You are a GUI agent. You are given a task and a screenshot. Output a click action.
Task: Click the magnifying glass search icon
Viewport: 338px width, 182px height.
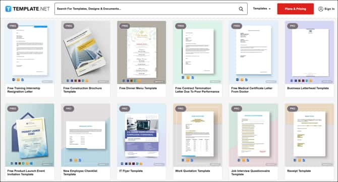[x=241, y=9]
